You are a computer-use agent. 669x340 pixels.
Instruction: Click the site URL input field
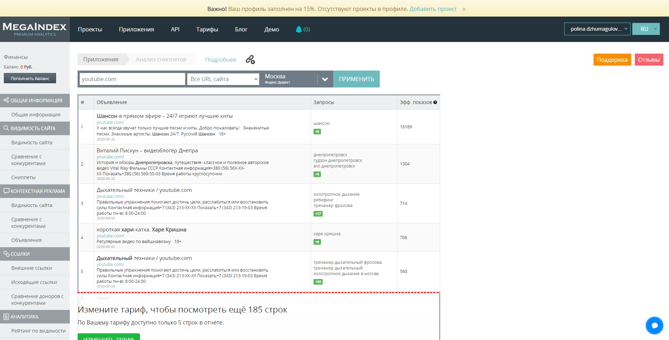click(x=132, y=79)
